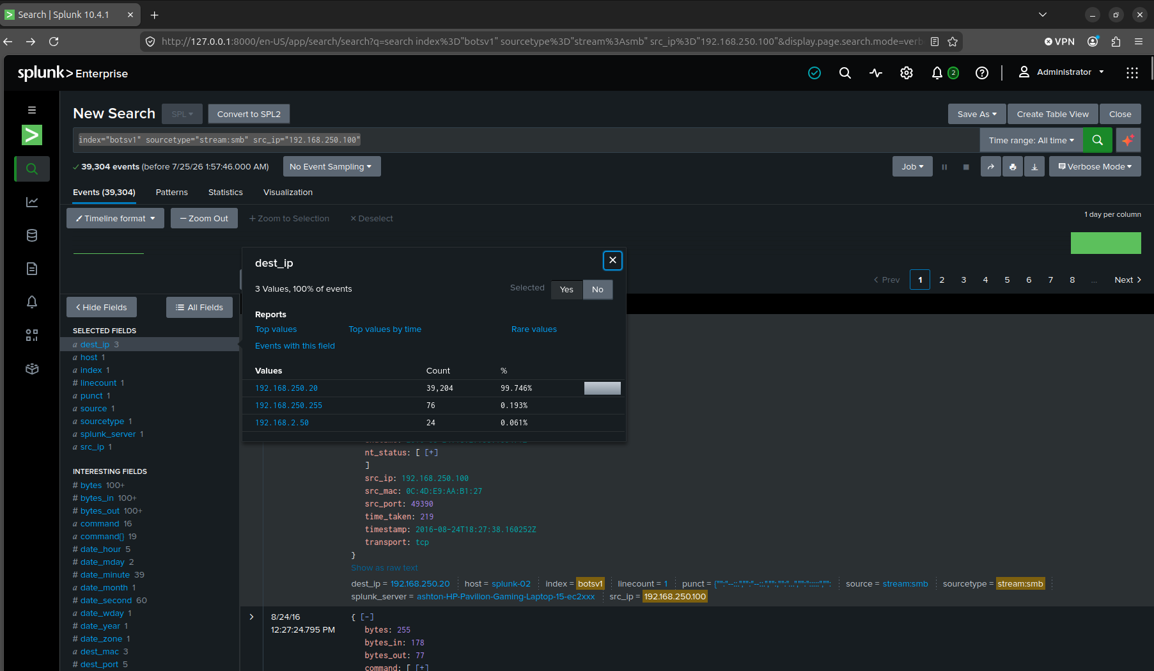
Task: Click Convert to SPL2 button
Action: [249, 114]
